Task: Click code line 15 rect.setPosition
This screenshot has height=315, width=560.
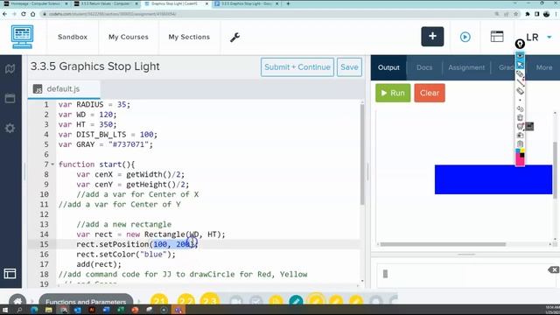Action: pyautogui.click(x=137, y=244)
